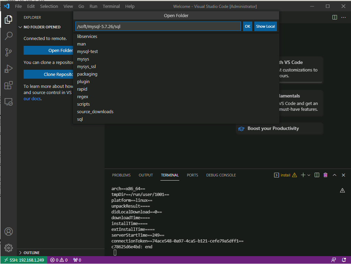This screenshot has height=264, width=351.
Task: Open editor More Actions ellipsis
Action: tap(343, 17)
